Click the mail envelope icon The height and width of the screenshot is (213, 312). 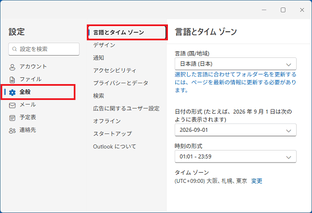point(12,105)
